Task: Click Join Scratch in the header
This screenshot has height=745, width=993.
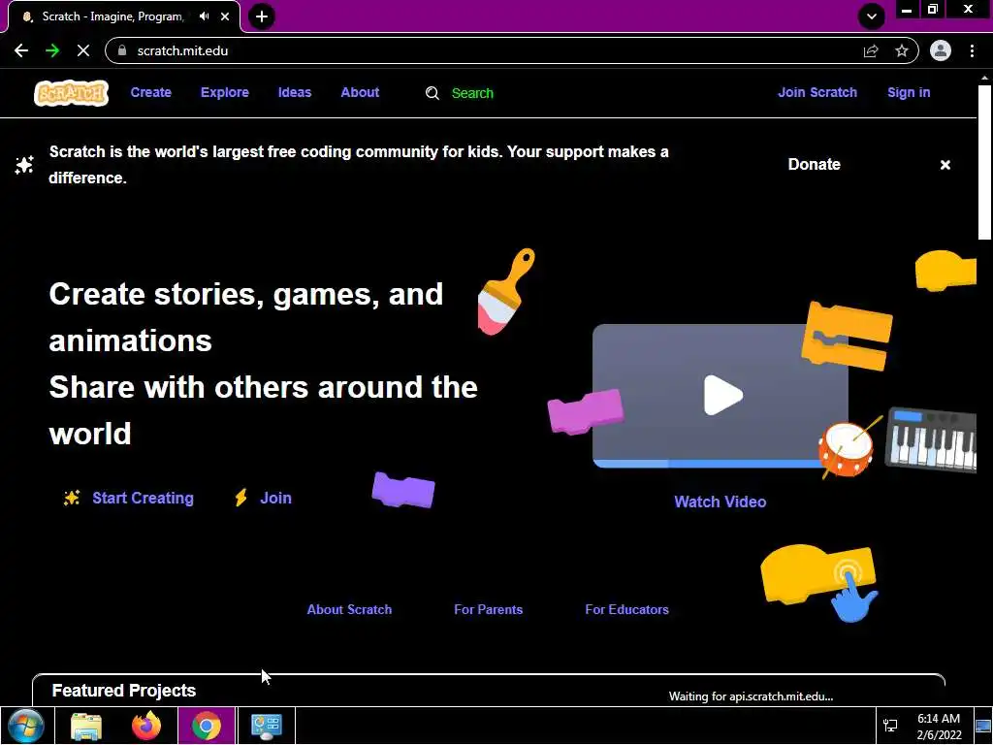Action: 817,92
